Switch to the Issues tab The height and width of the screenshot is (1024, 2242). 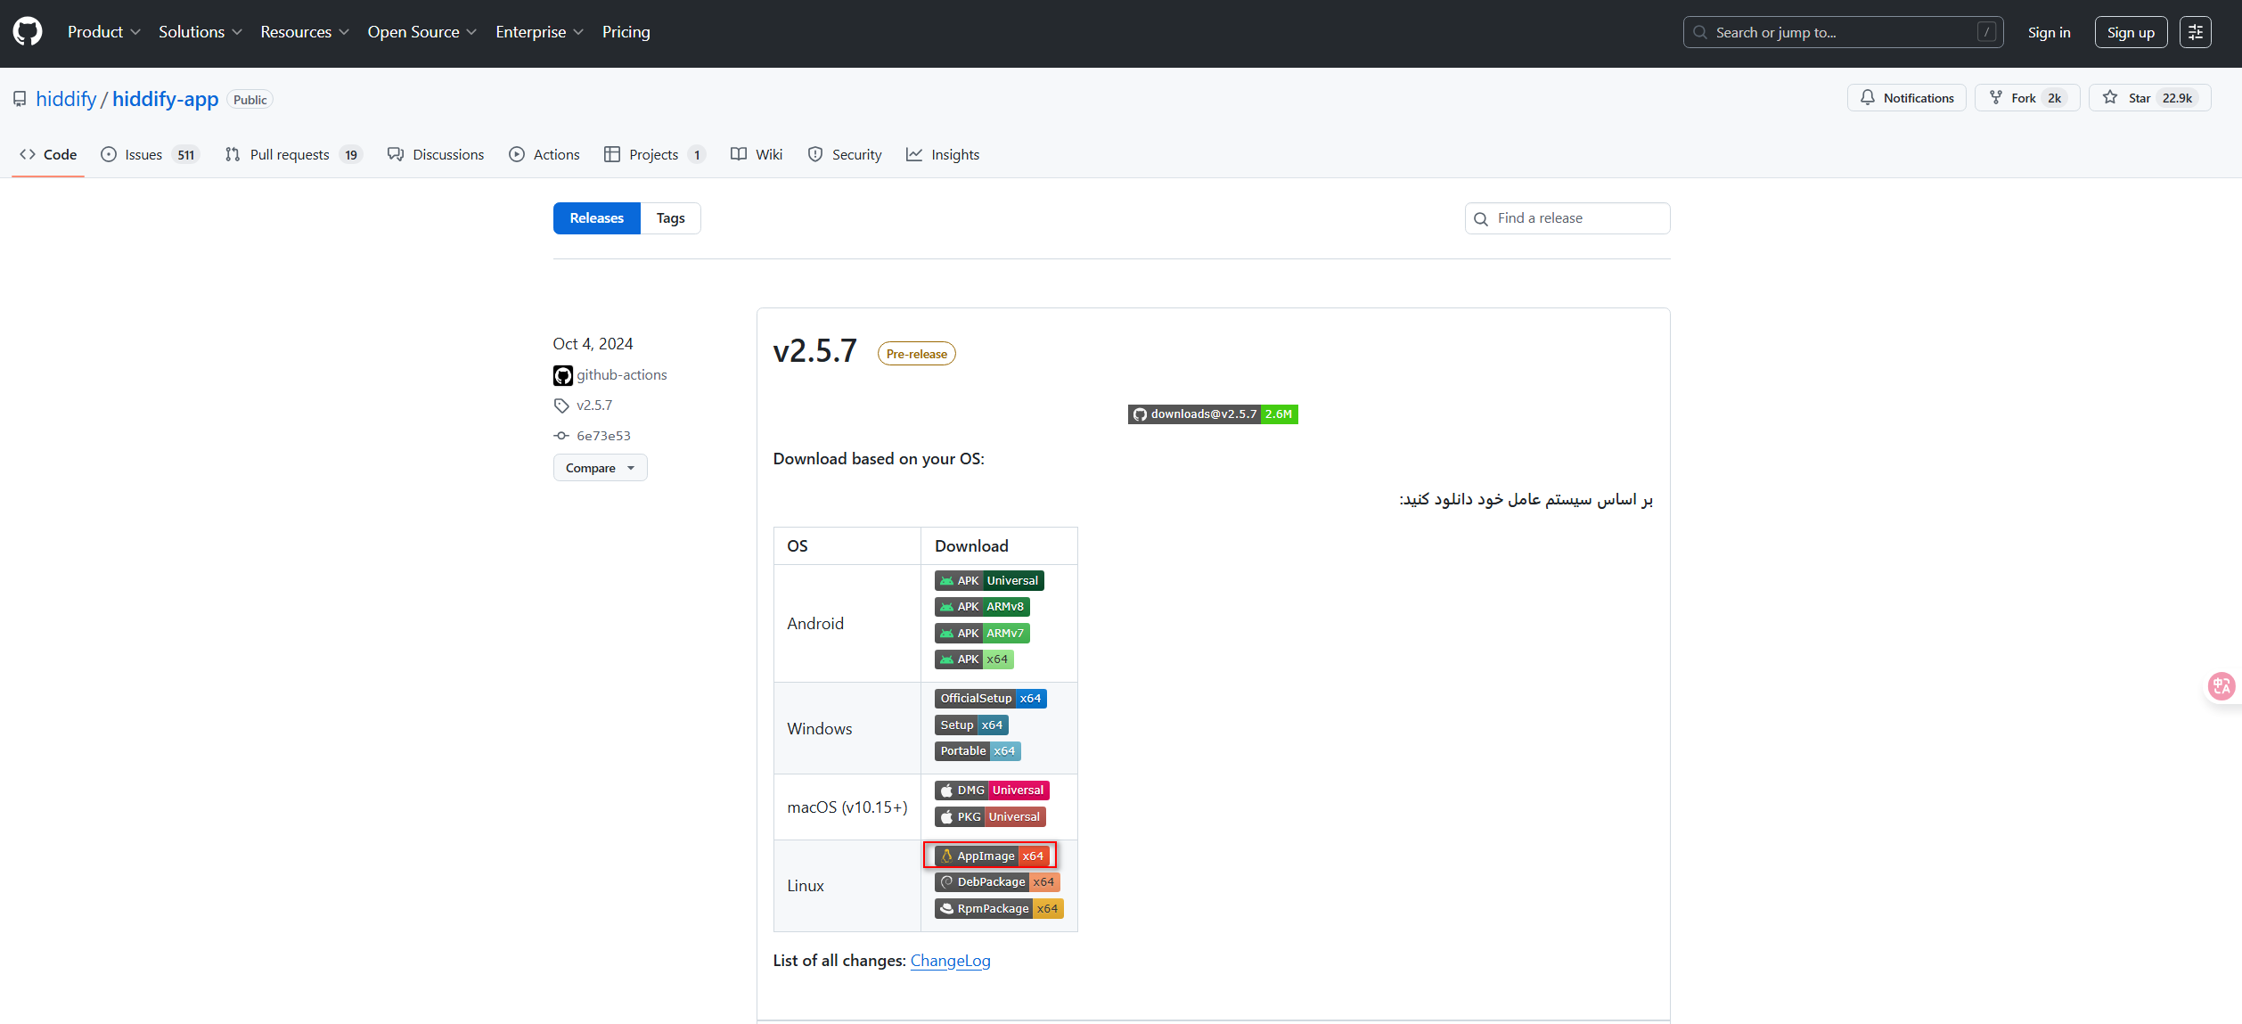pyautogui.click(x=150, y=154)
